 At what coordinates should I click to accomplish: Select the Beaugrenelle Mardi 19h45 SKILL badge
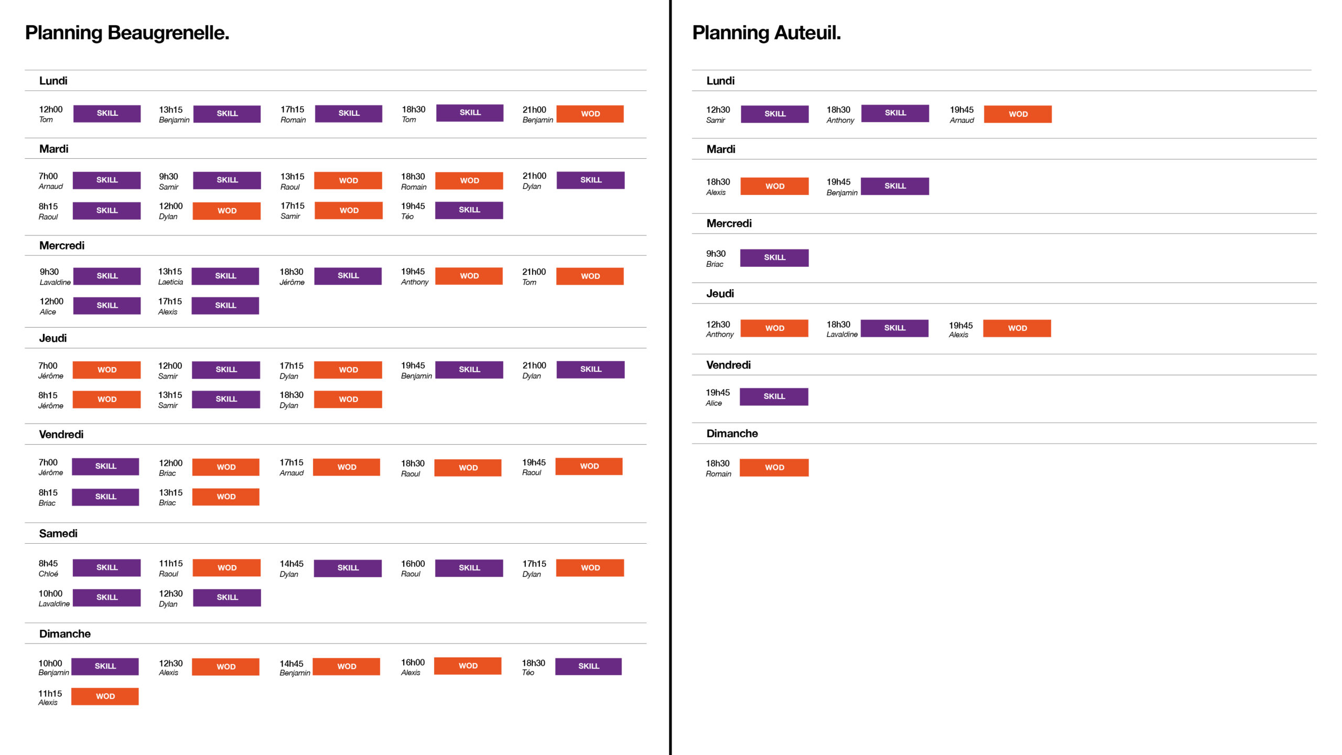pyautogui.click(x=469, y=210)
